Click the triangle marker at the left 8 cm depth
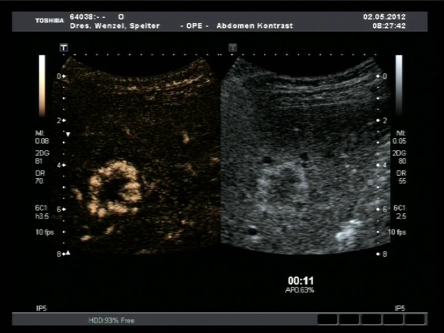Viewport: 444px width, 333px height. [68, 253]
